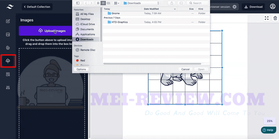Click the file dialog horizontal scrollbar

(x=152, y=64)
